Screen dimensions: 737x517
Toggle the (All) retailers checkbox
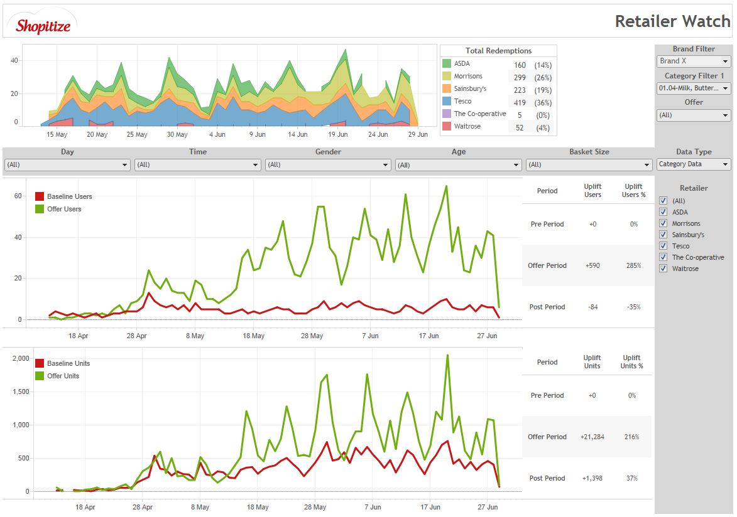[663, 201]
